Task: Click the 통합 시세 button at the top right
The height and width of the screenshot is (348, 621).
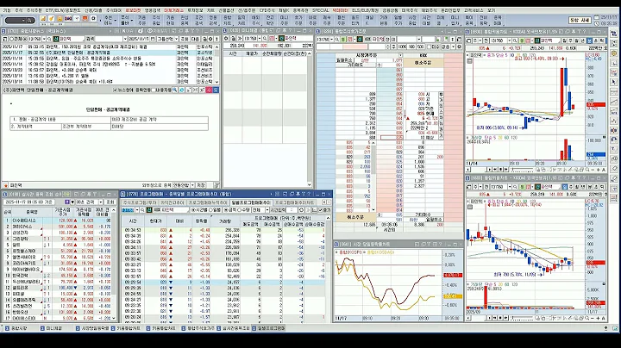Action: point(580,20)
